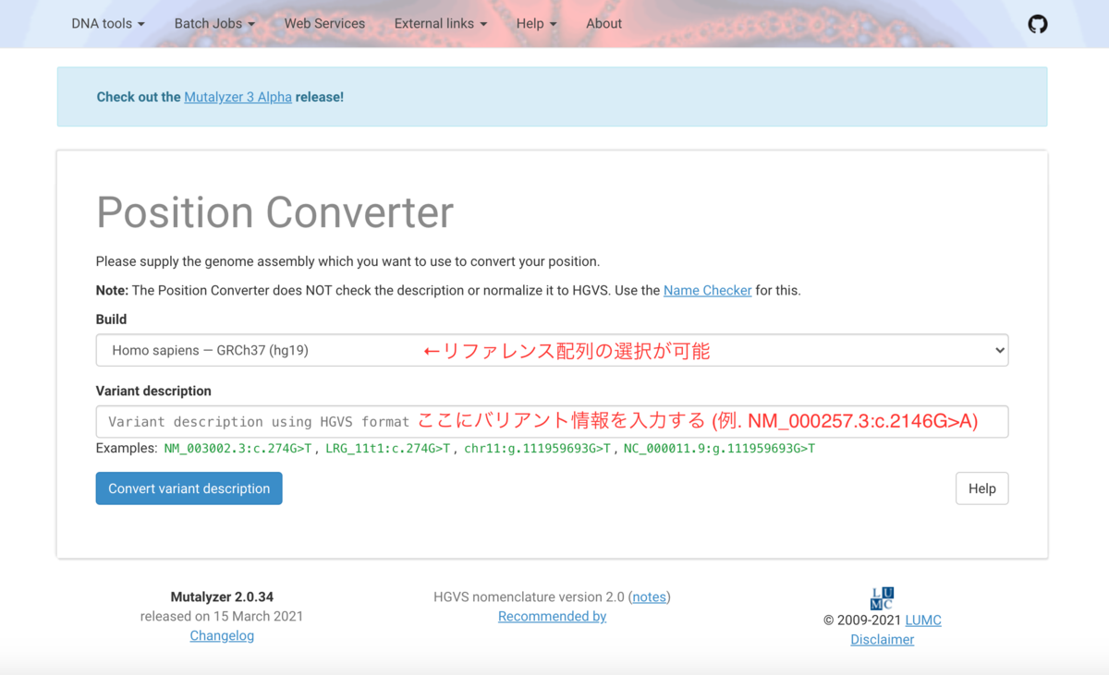Click the LUMC logo image
Image resolution: width=1109 pixels, height=675 pixels.
882,596
